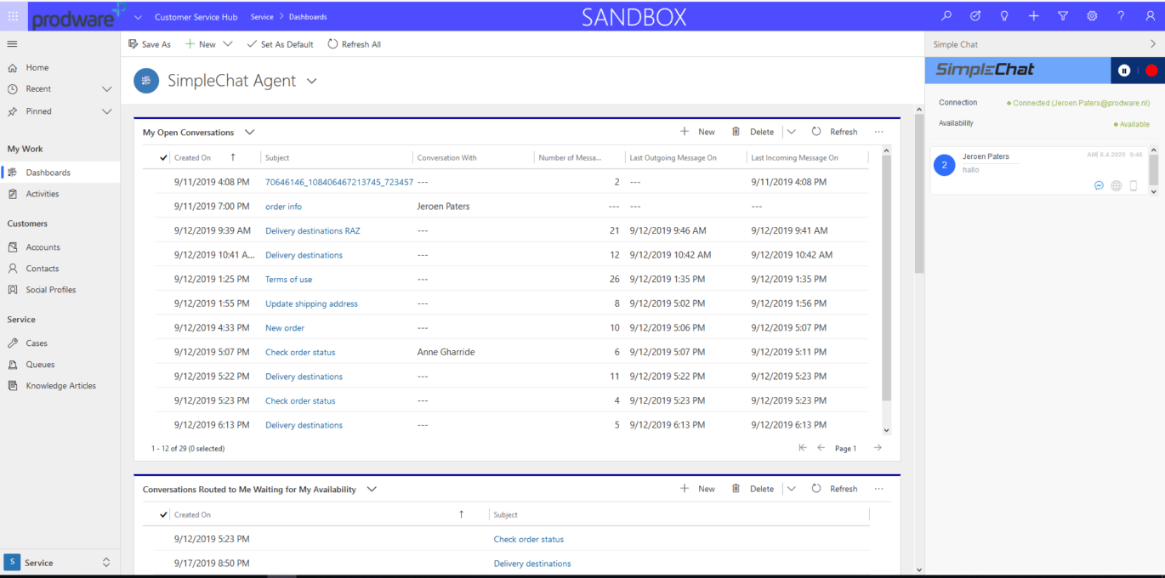
Task: Open Delete dropdown in Conversations Routed to Me
Action: (792, 489)
